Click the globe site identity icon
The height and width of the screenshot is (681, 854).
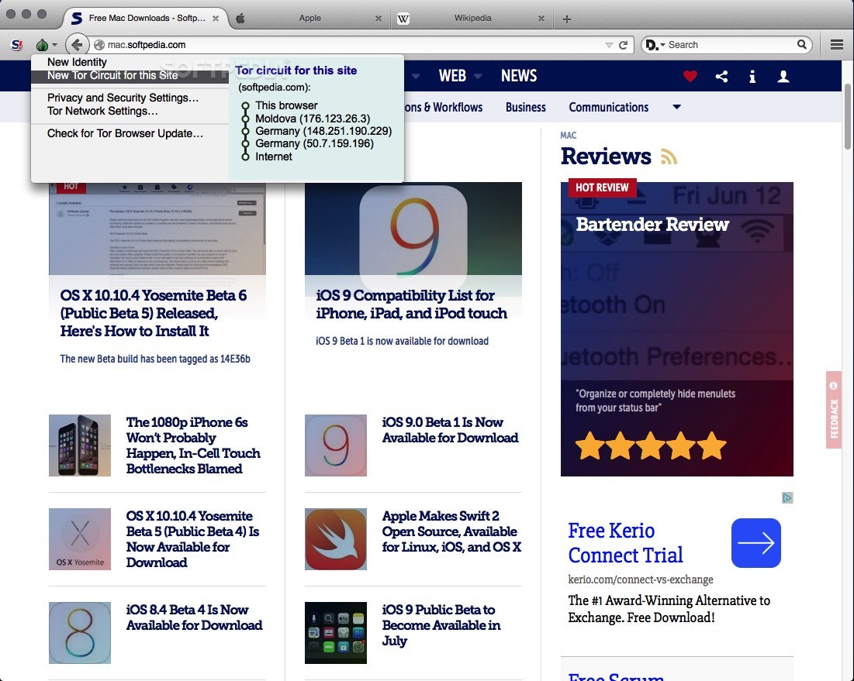[x=99, y=45]
